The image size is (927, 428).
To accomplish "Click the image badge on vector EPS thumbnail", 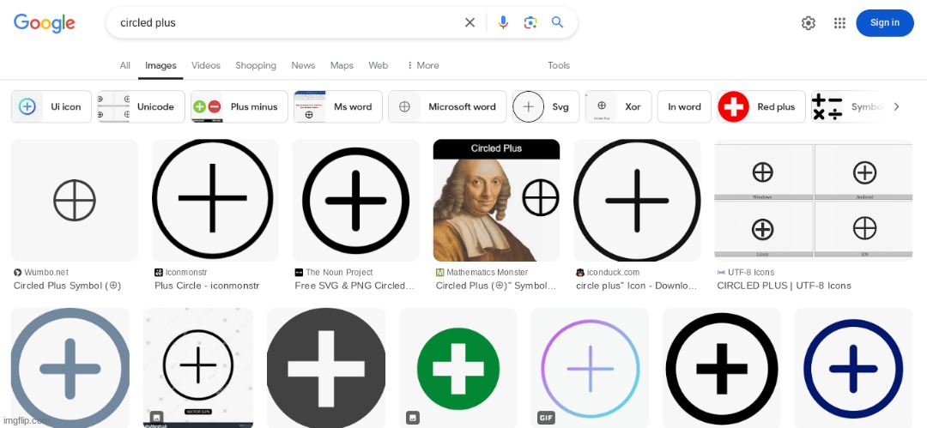I will click(156, 418).
